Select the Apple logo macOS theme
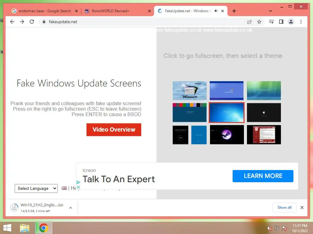Viewport: 313px width, 234px height. (x=264, y=112)
